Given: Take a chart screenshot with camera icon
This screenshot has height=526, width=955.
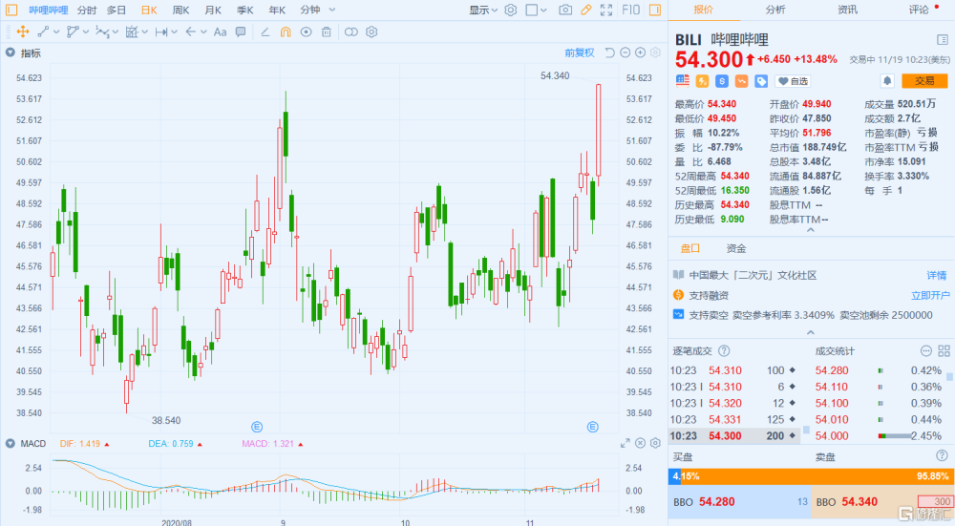Looking at the screenshot, I should tap(565, 10).
